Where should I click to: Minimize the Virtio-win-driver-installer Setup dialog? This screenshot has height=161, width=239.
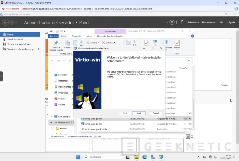click(144, 48)
